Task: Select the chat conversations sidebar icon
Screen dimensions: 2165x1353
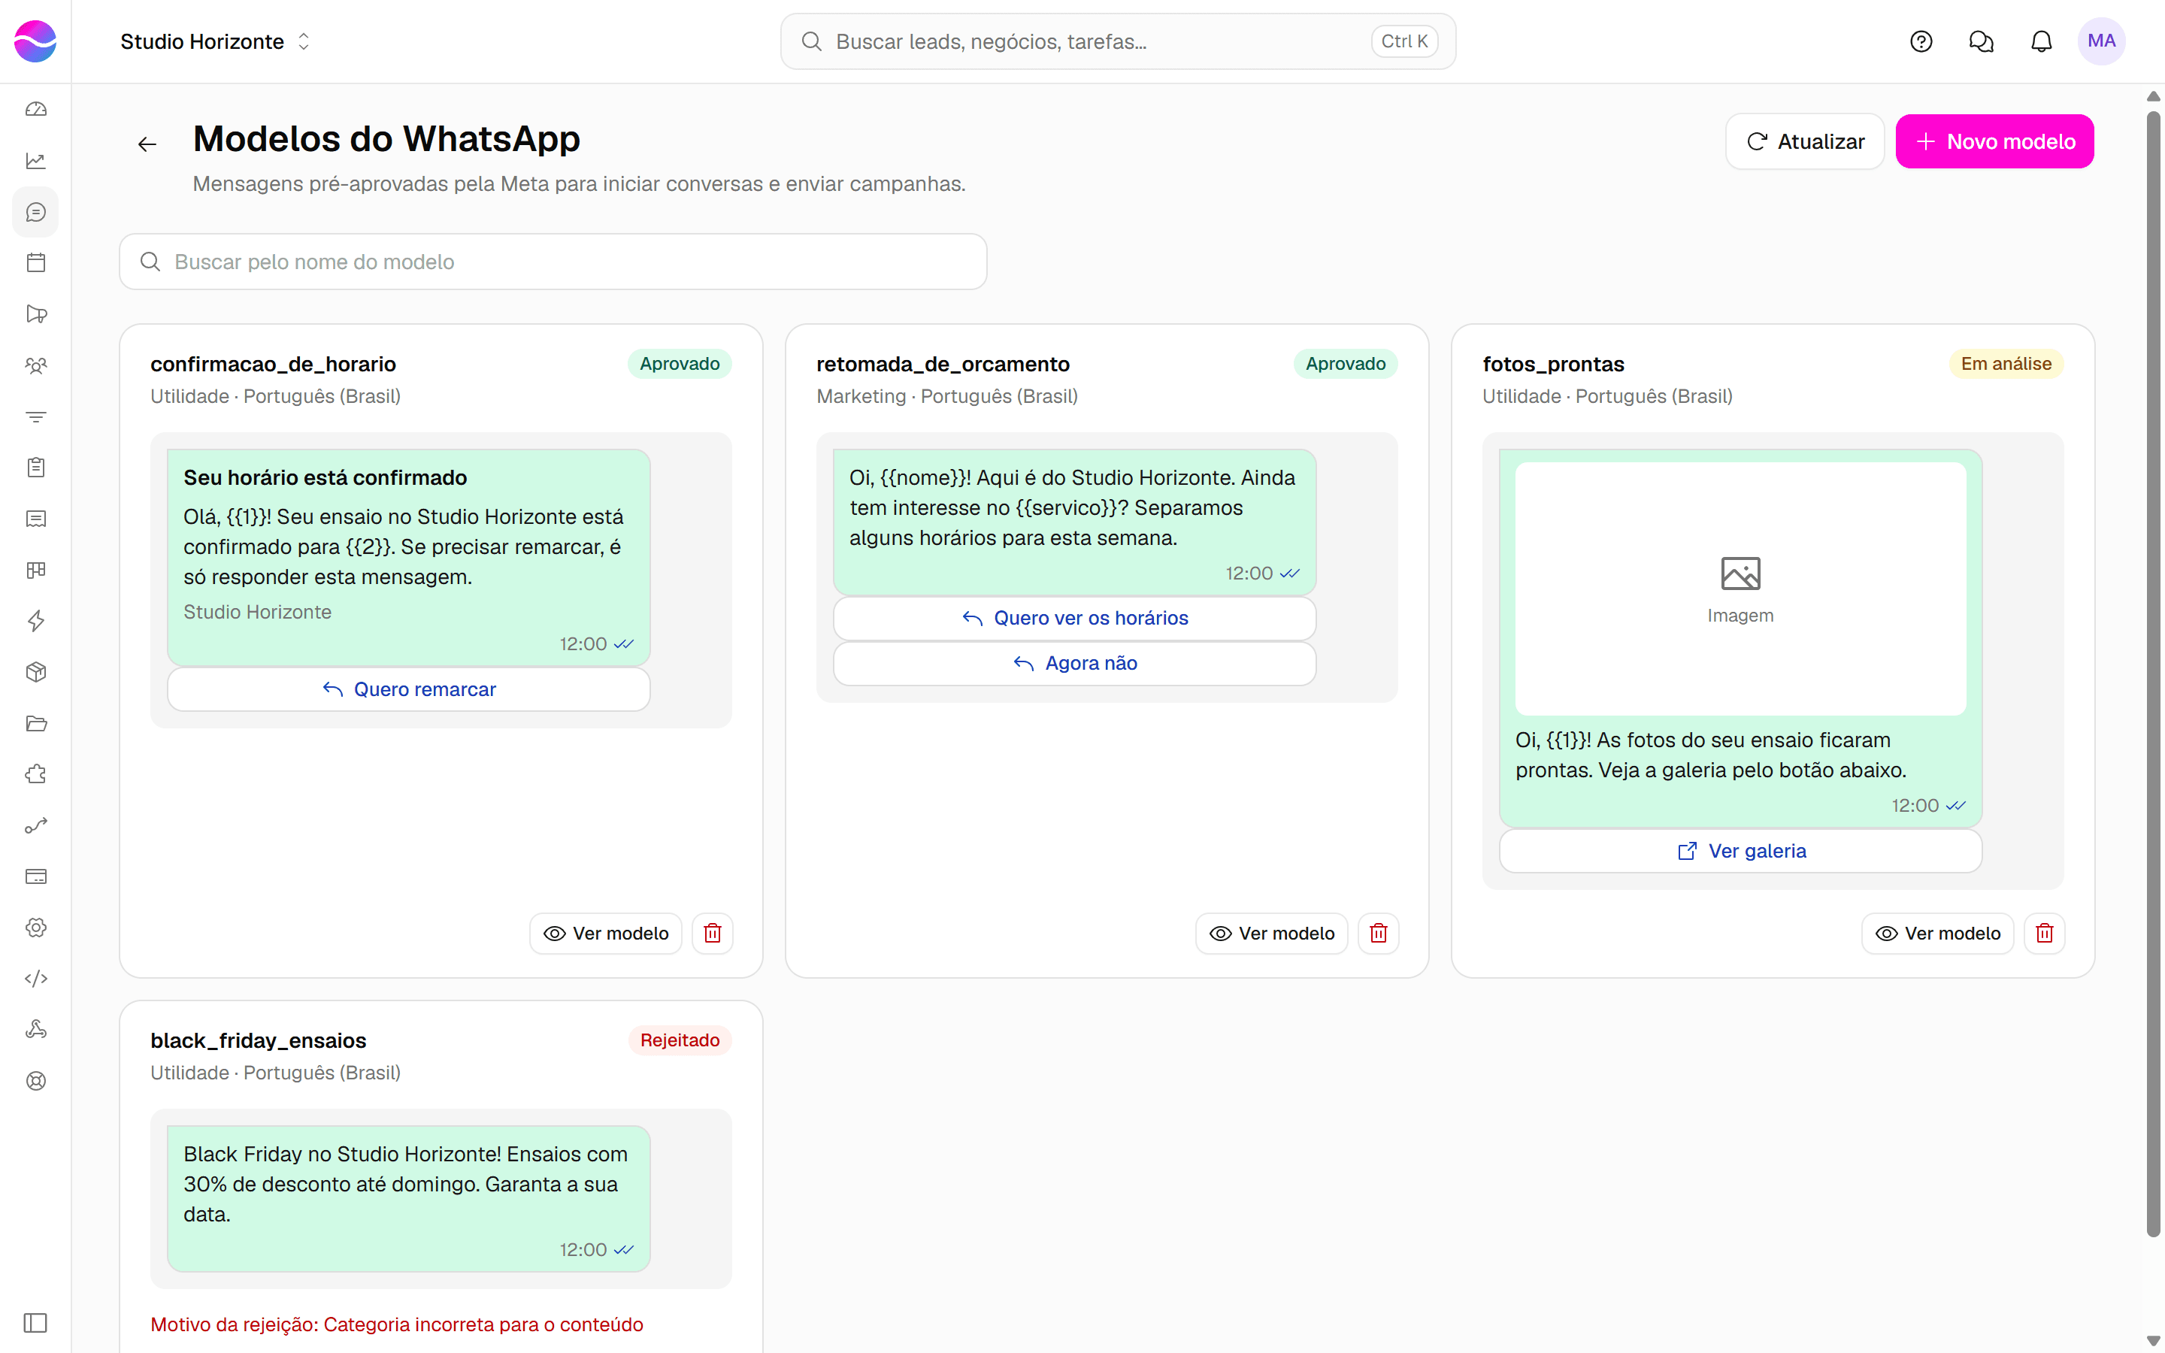Action: 36,212
